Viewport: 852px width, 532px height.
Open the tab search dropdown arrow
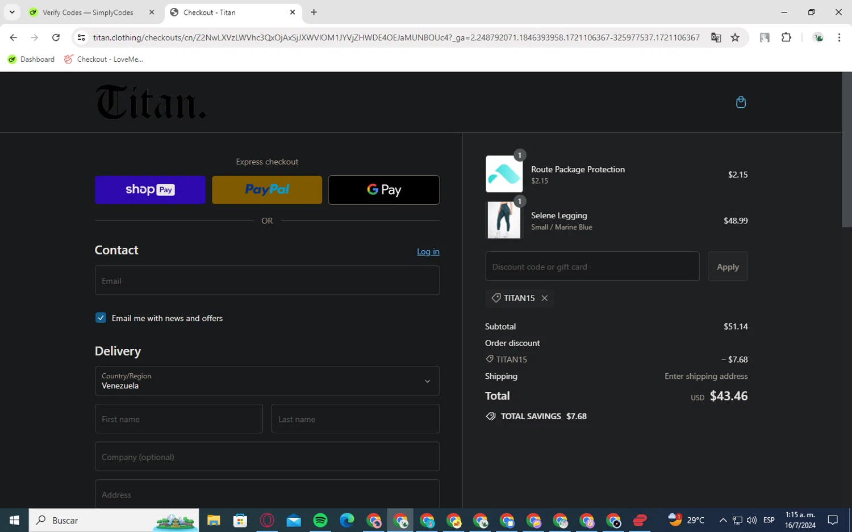(x=12, y=12)
